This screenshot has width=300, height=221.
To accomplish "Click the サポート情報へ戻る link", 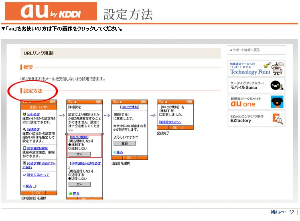I will [245, 50].
